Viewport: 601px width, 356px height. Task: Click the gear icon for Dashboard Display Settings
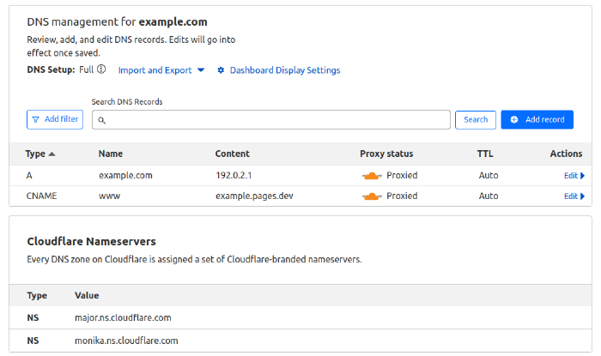tap(221, 70)
